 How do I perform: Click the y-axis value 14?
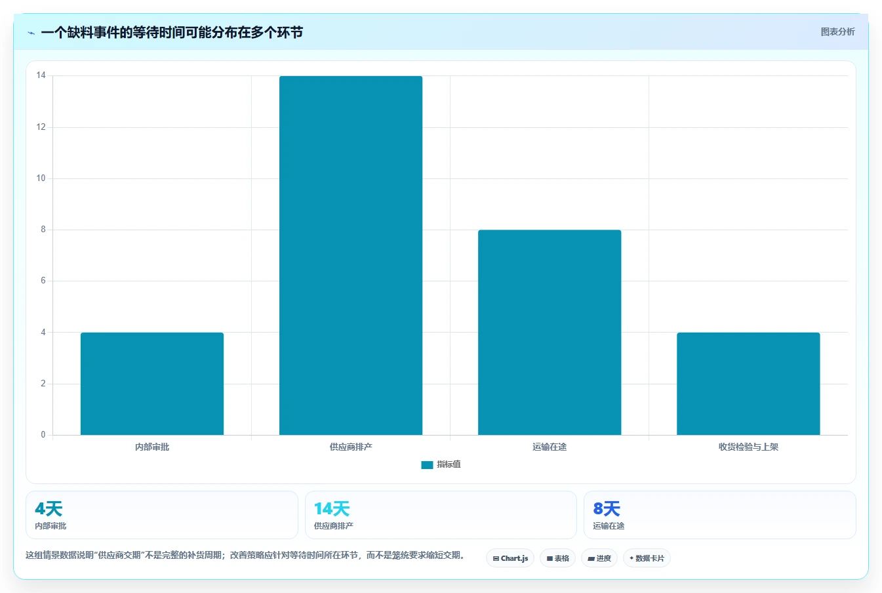click(x=41, y=75)
